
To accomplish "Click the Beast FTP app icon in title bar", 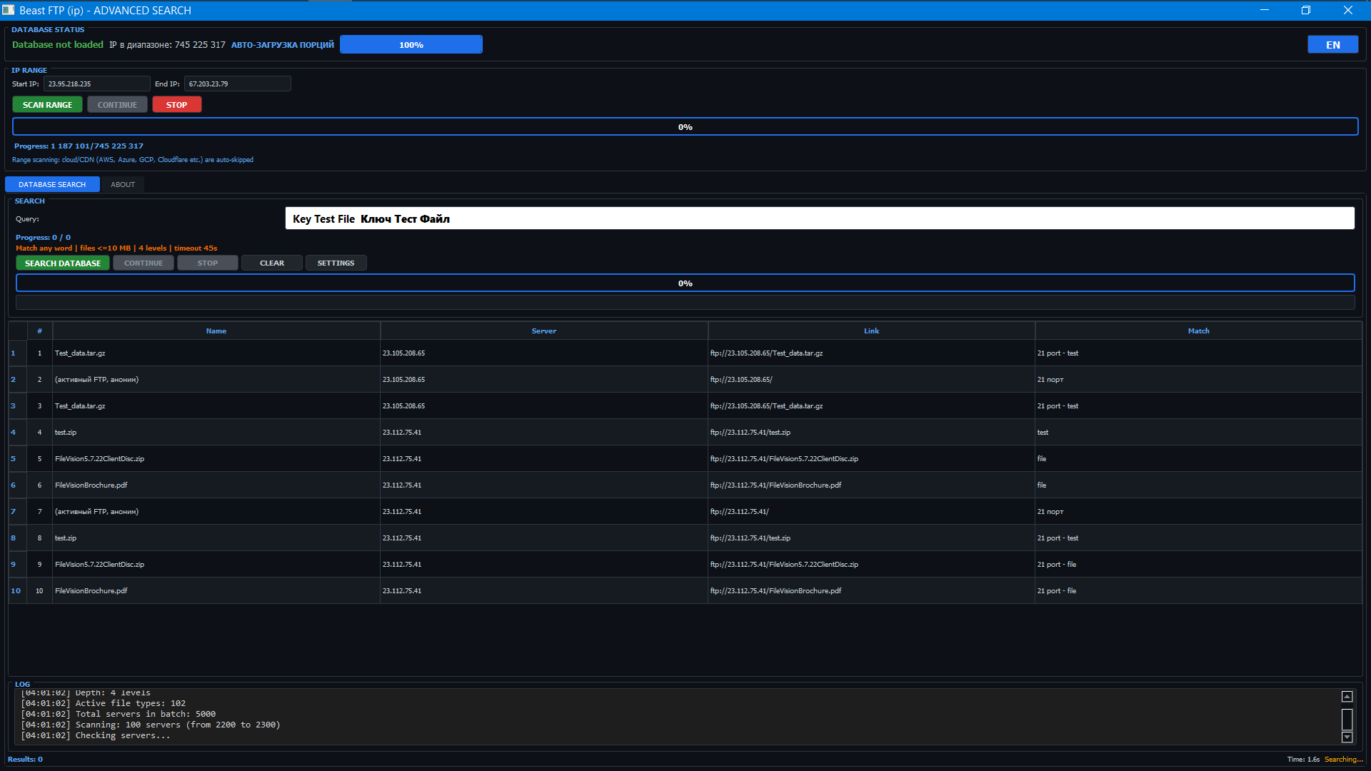I will coord(9,10).
